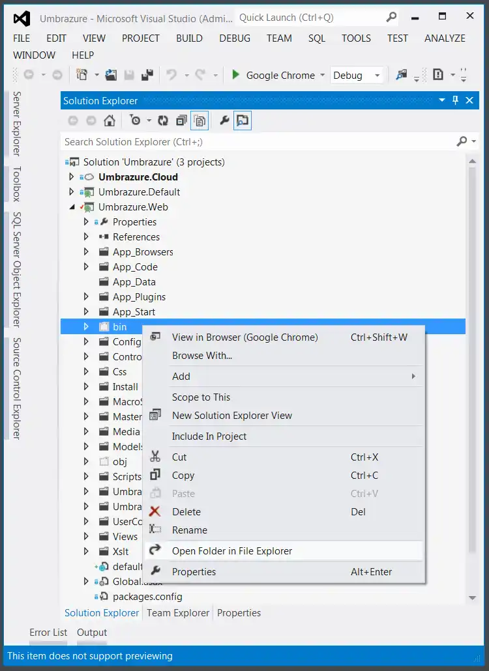The image size is (489, 671).
Task: Collapse the Umbrazure.Web project node
Action: [x=72, y=207]
